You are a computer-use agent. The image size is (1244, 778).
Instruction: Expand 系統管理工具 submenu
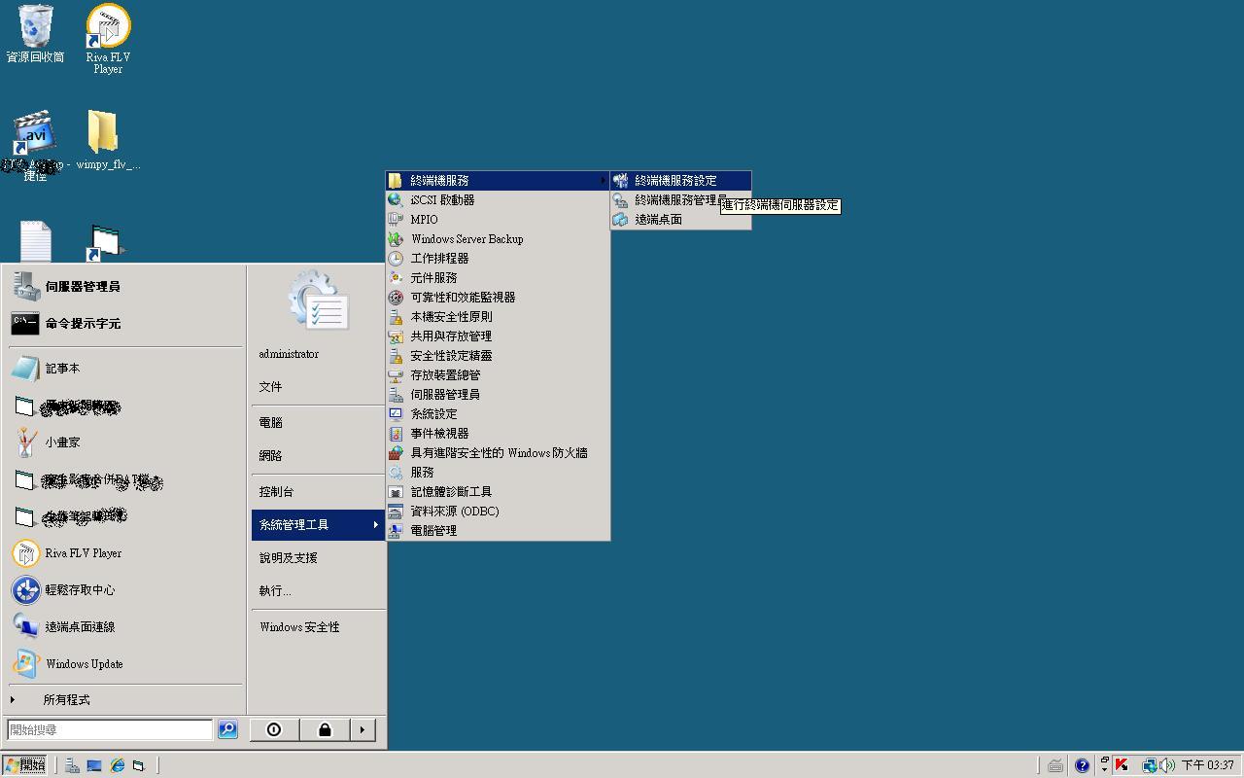point(318,525)
